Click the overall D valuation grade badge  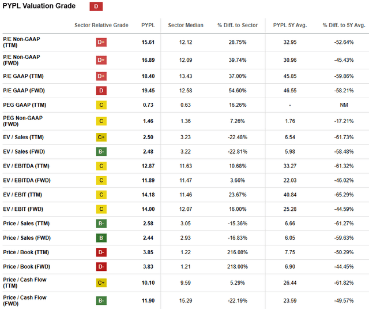(x=96, y=6)
